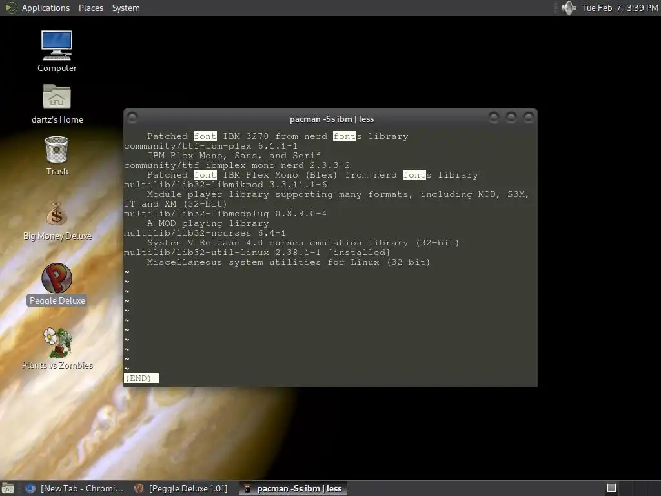The height and width of the screenshot is (496, 661).
Task: Click the terminal title 'pacman -Ss ibm | less'
Action: pos(332,119)
